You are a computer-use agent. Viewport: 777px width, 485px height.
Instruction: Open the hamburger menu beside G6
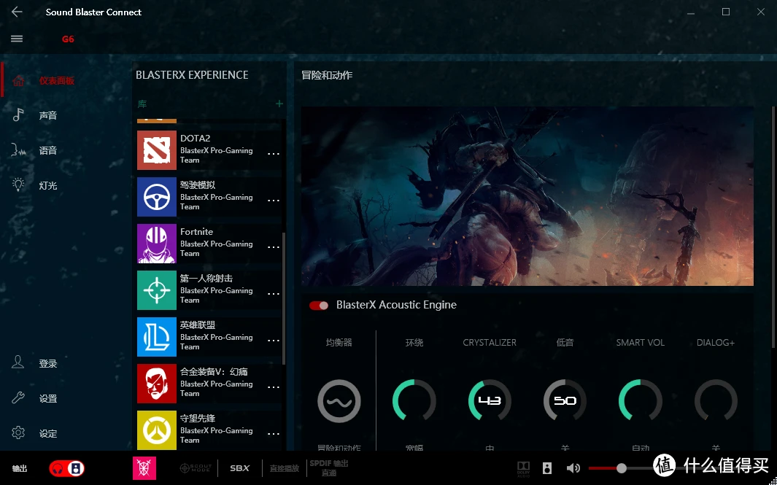tap(17, 39)
